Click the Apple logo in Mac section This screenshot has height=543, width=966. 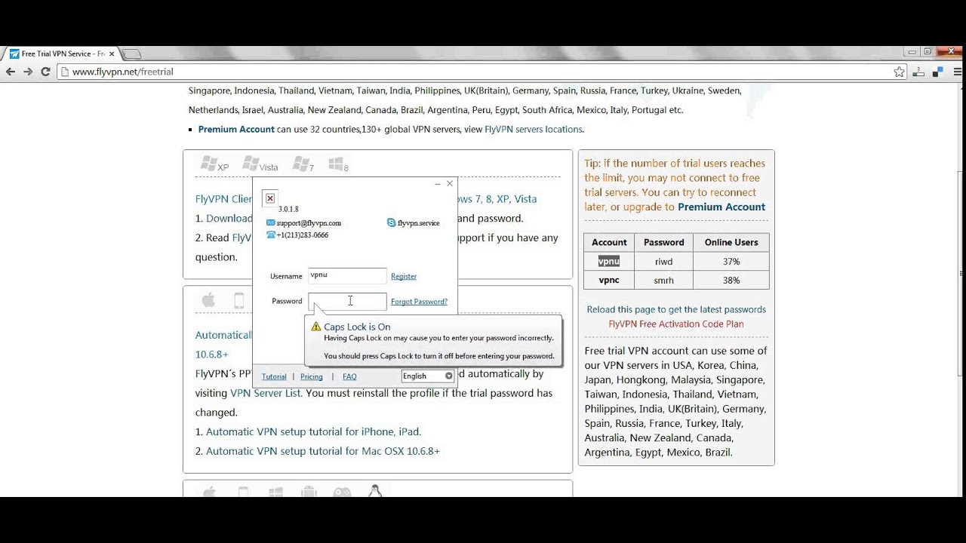209,301
